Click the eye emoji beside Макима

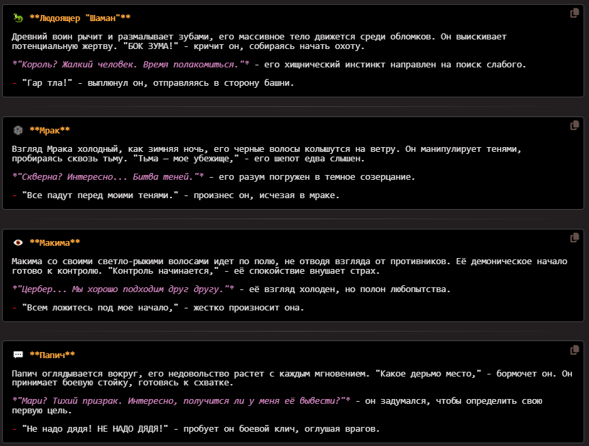coord(18,243)
